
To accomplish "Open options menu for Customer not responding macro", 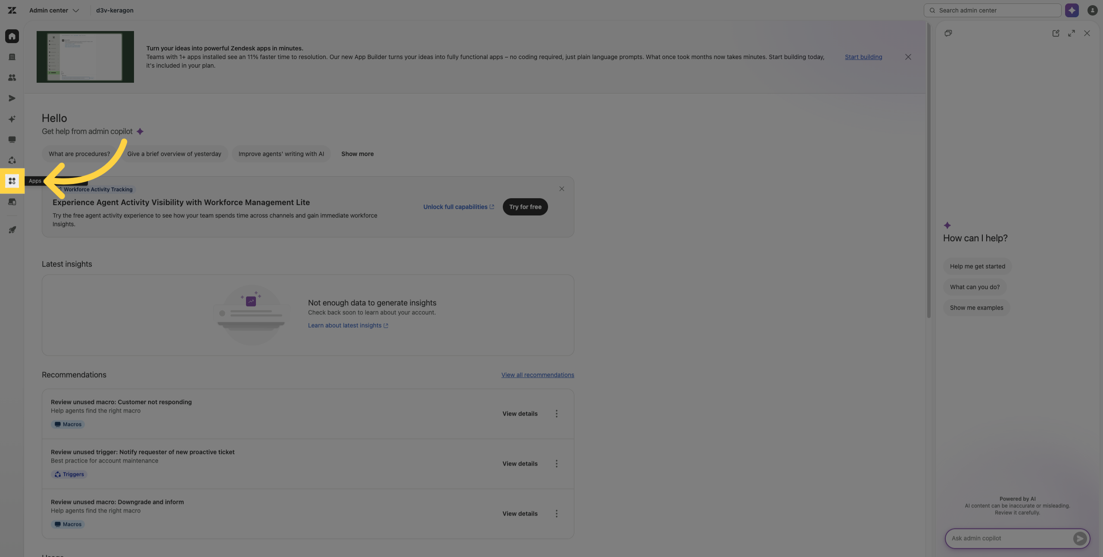I will click(x=556, y=414).
